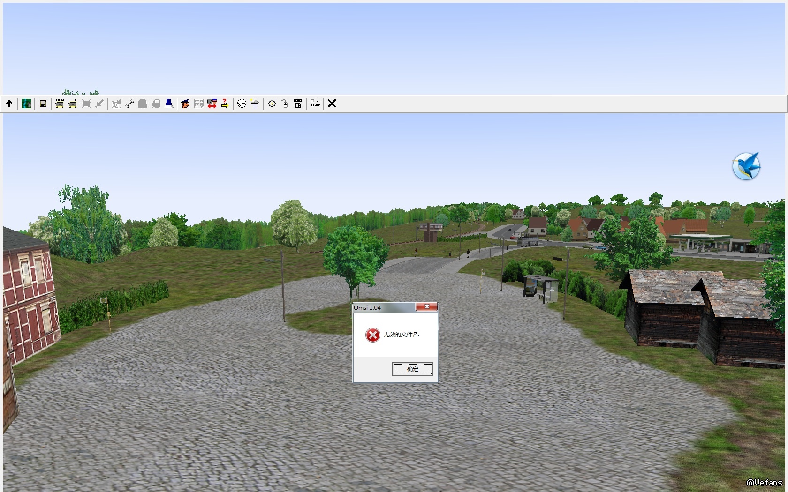Click the black X icon in toolbar
This screenshot has width=788, height=492.
pyautogui.click(x=332, y=104)
